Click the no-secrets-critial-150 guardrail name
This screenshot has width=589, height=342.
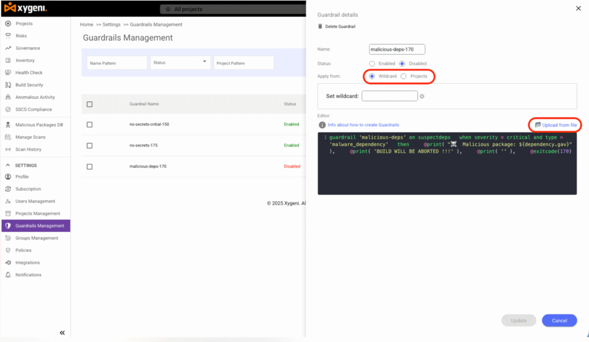[149, 124]
